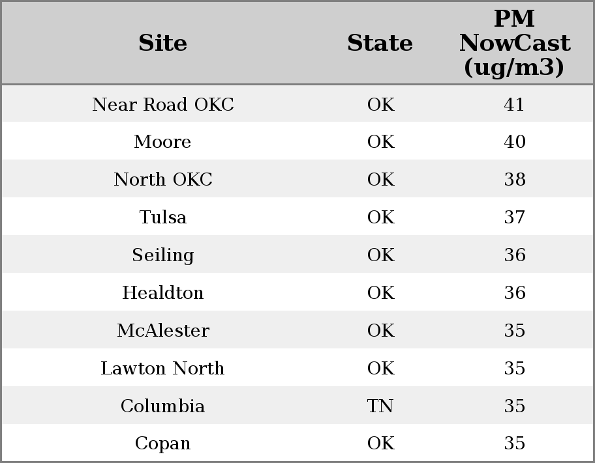Click the PM NowCast column header
The width and height of the screenshot is (595, 463).
[x=514, y=43]
